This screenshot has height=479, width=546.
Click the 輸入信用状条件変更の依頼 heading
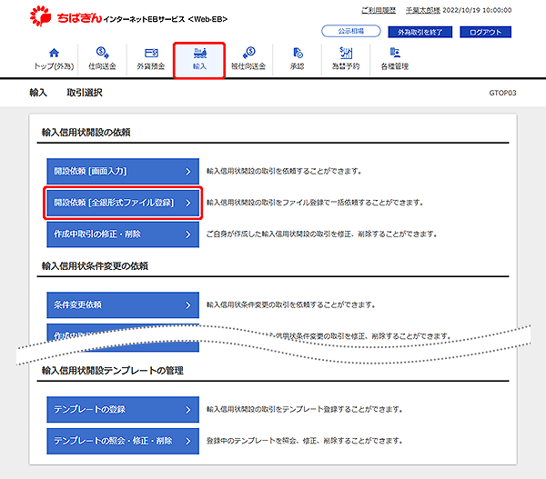click(x=95, y=266)
